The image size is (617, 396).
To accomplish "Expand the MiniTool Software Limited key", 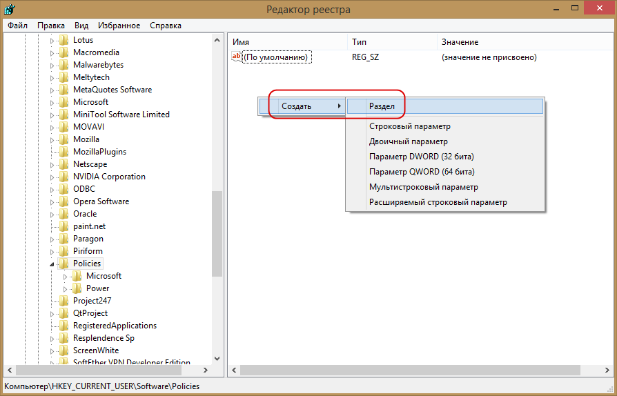I will point(52,115).
